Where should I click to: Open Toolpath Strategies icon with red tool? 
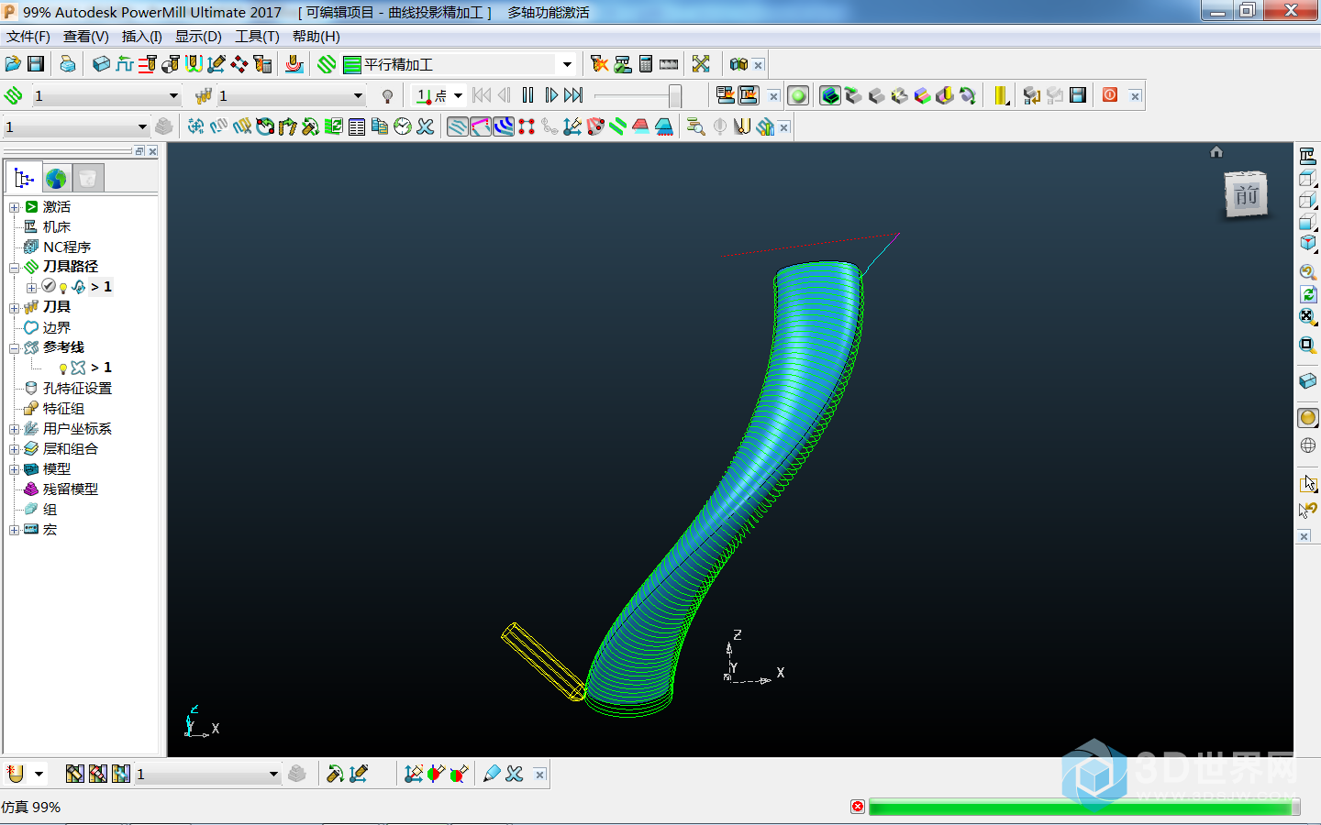pyautogui.click(x=294, y=64)
